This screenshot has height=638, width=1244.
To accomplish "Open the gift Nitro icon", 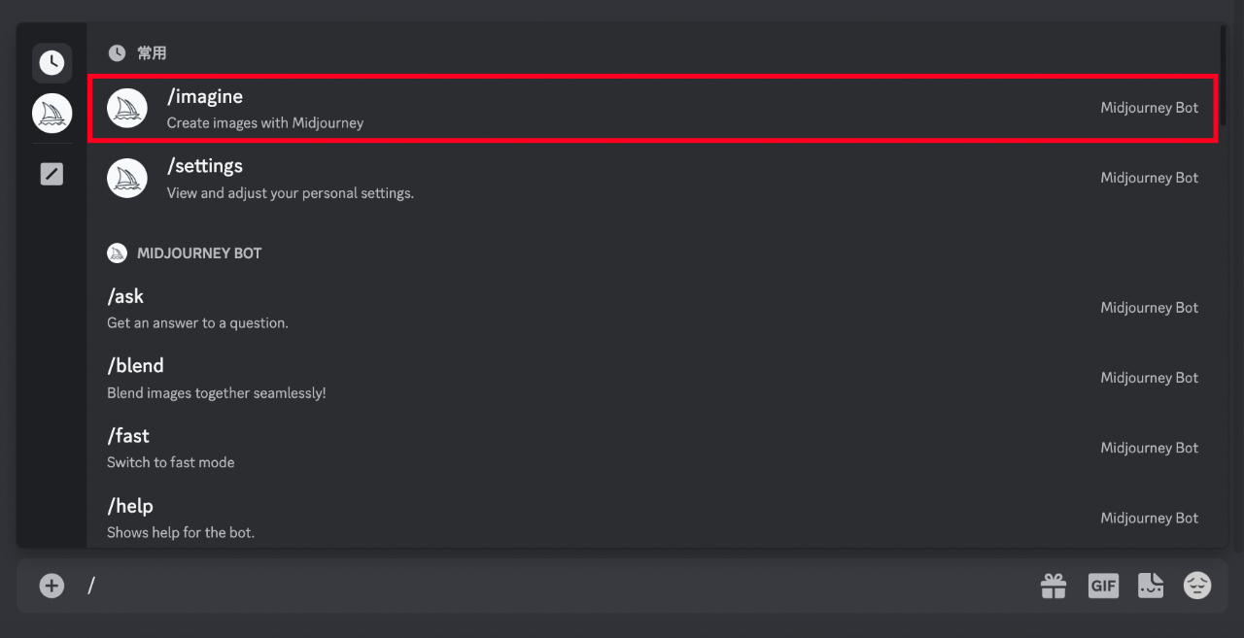I will [1054, 586].
